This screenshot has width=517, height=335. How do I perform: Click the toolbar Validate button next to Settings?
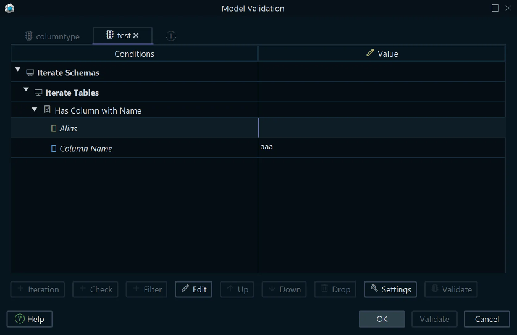coord(451,289)
